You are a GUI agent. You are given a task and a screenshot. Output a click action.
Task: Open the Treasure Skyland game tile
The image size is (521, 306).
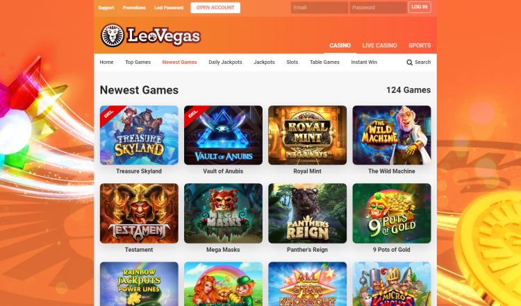tap(139, 135)
